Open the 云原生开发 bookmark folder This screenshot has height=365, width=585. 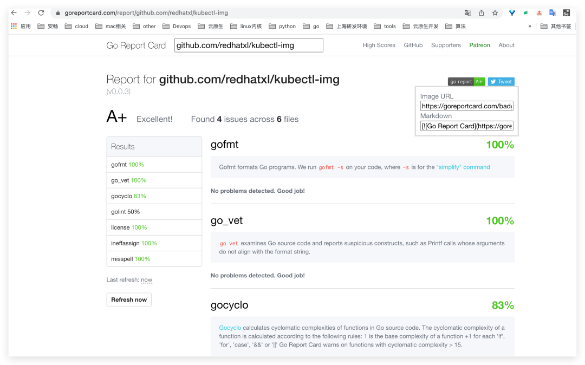(x=420, y=26)
